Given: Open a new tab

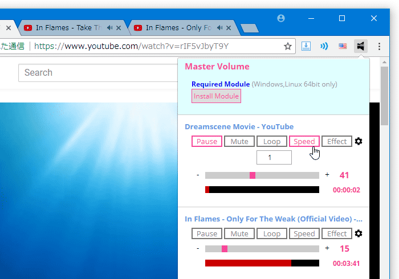Looking at the screenshot, I should click(250, 28).
